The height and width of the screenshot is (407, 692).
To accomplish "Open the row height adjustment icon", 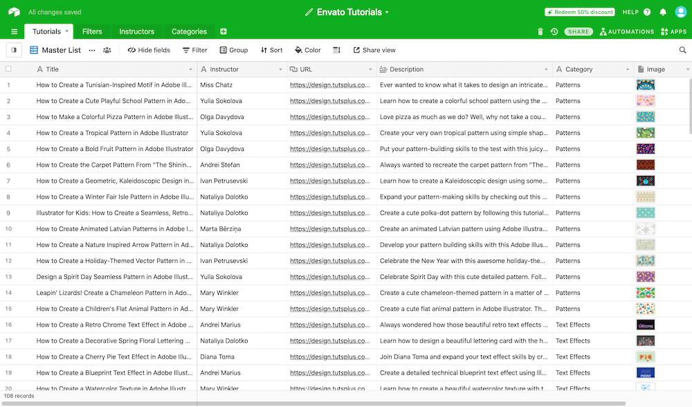I will pyautogui.click(x=336, y=50).
